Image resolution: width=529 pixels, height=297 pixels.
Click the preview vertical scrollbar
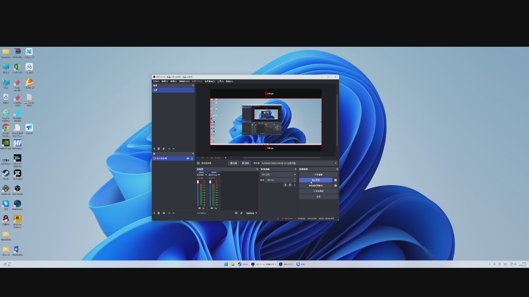tap(337, 120)
